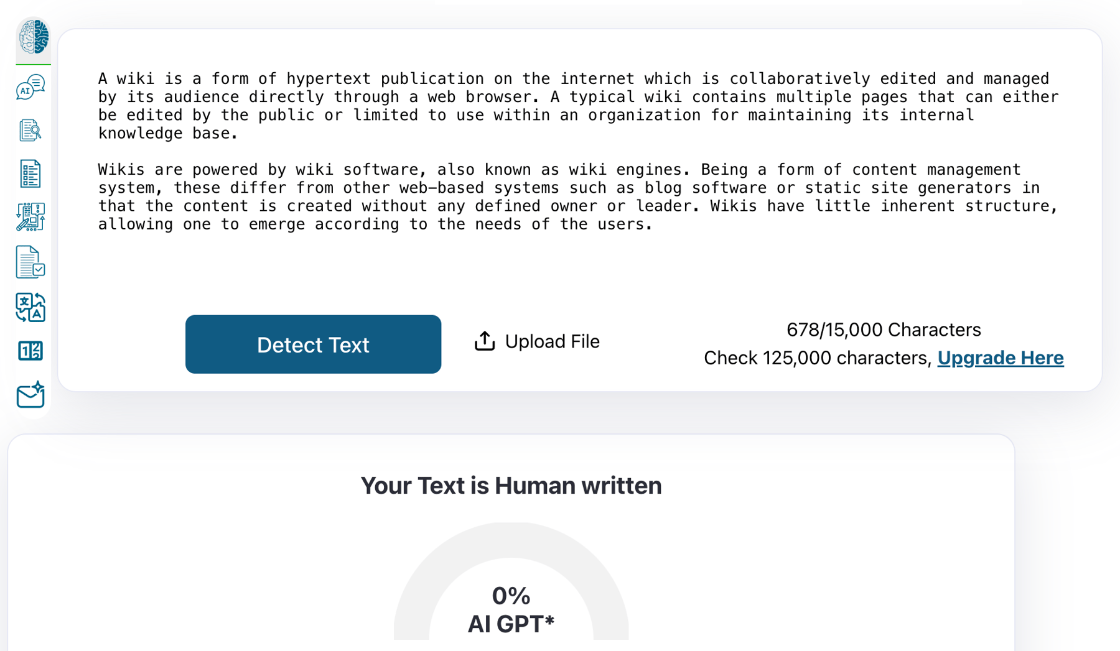Open the document magnifier plagiarism checker
This screenshot has width=1120, height=651.
click(30, 130)
